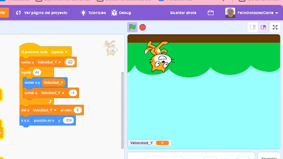
Task: Click the green flag to start
Action: 132,27
